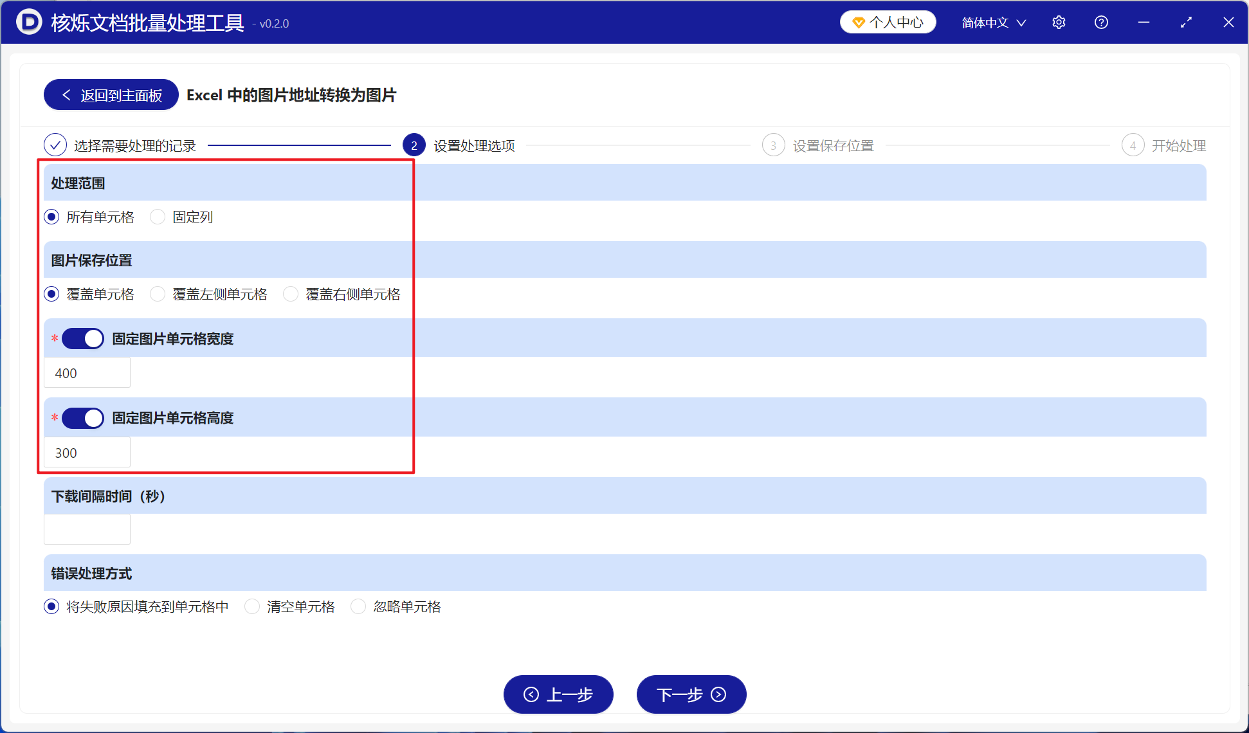
Task: Choose 覆盖单元格 radio option
Action: click(52, 294)
